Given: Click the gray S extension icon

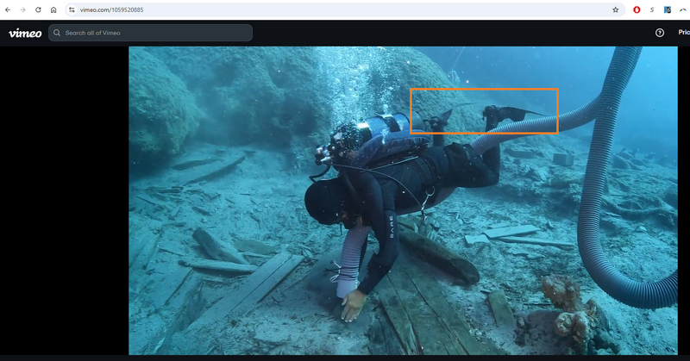Looking at the screenshot, I should tap(652, 9).
